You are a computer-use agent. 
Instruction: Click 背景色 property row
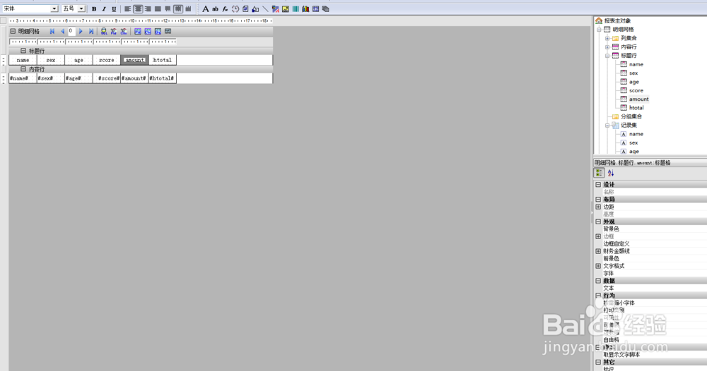point(650,229)
